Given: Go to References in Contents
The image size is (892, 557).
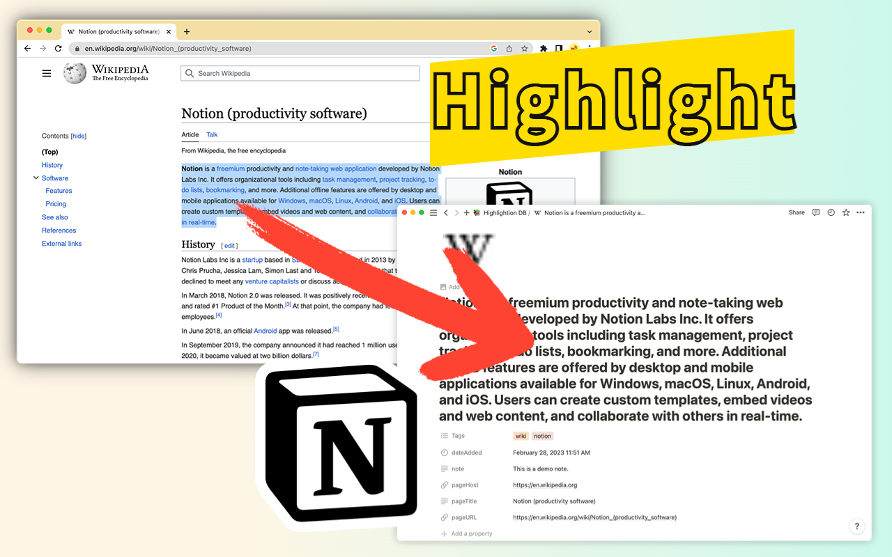Looking at the screenshot, I should 59,230.
